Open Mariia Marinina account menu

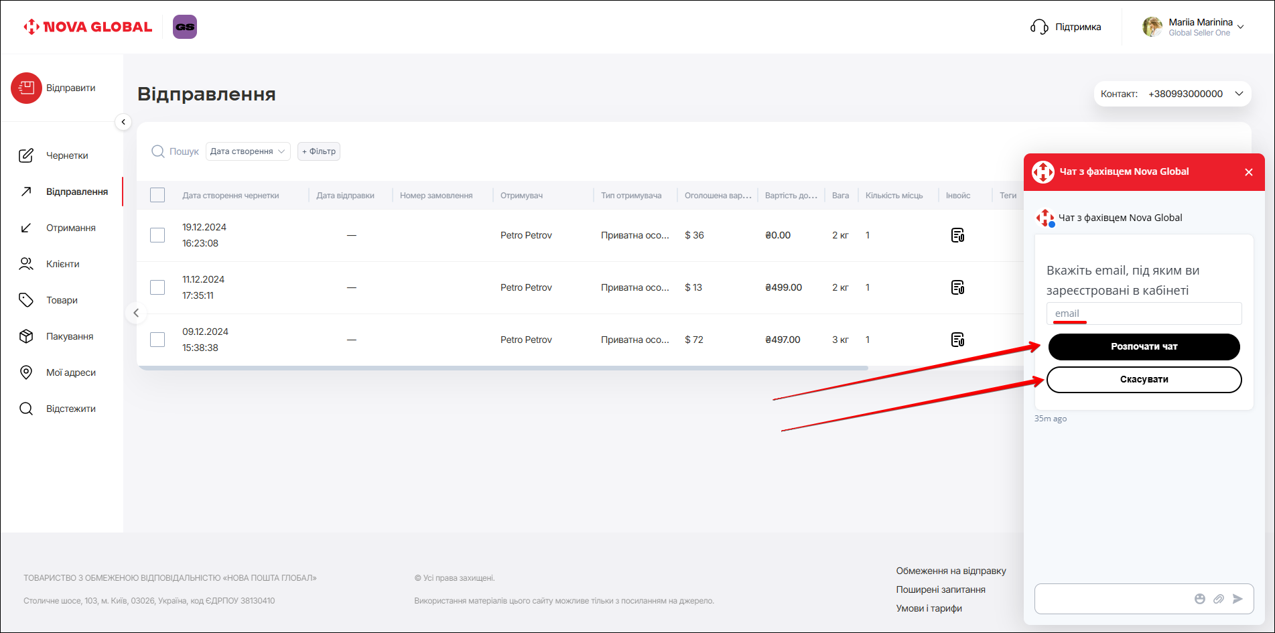tap(1193, 27)
